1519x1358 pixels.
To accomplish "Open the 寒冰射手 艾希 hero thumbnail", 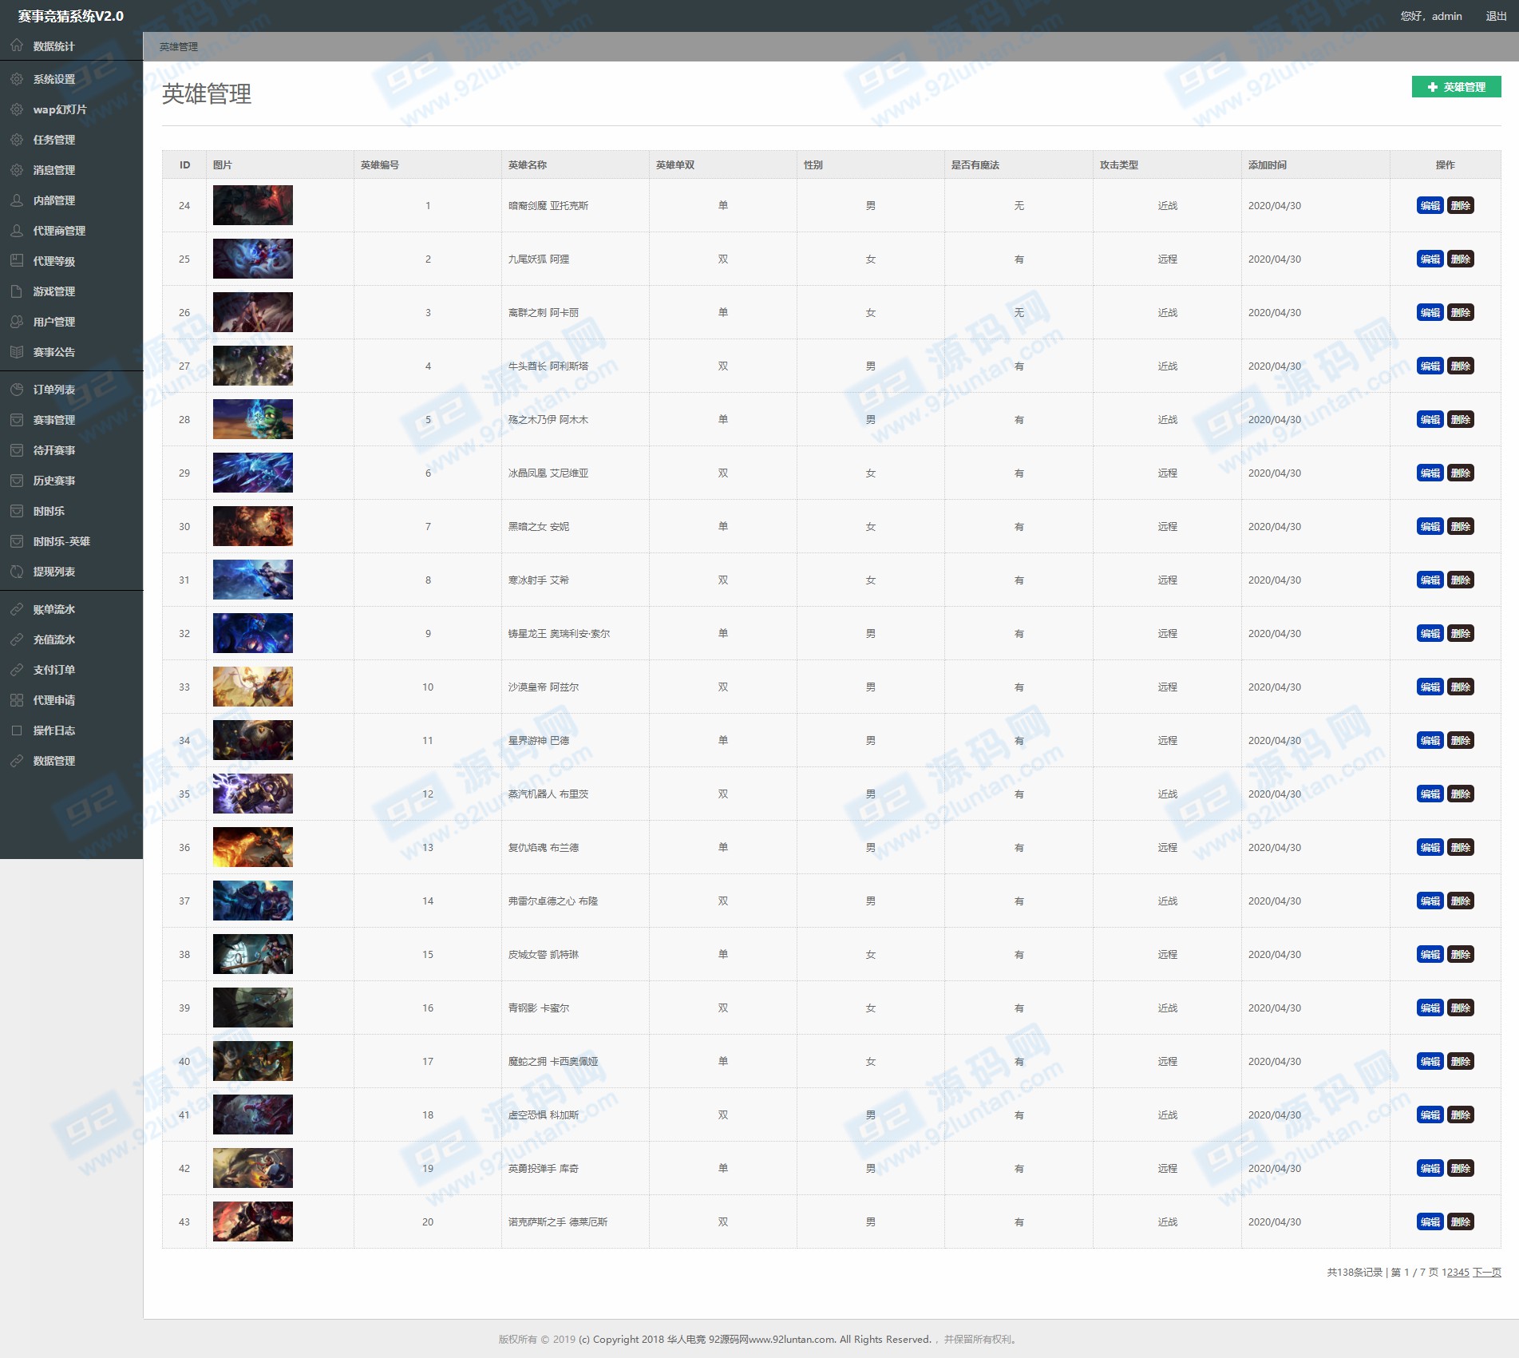I will [x=253, y=580].
